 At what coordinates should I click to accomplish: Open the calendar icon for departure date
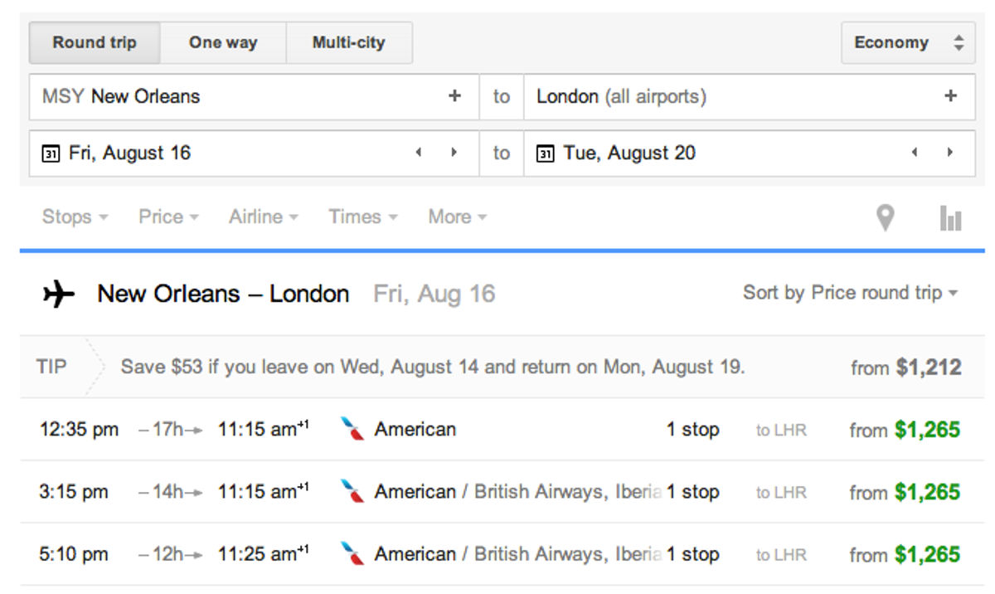pos(50,152)
